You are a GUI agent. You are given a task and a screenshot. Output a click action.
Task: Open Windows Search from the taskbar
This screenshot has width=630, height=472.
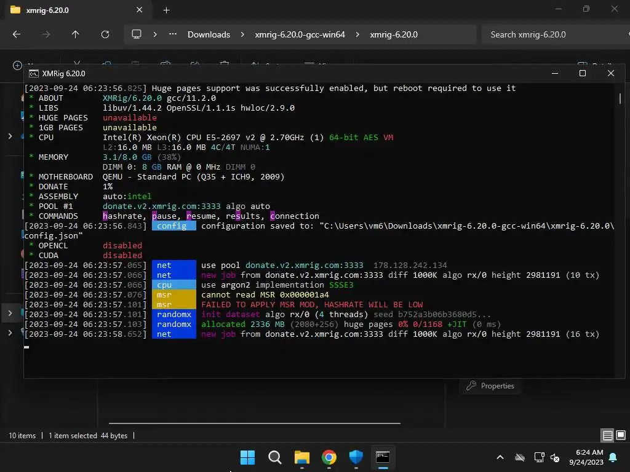click(x=275, y=457)
